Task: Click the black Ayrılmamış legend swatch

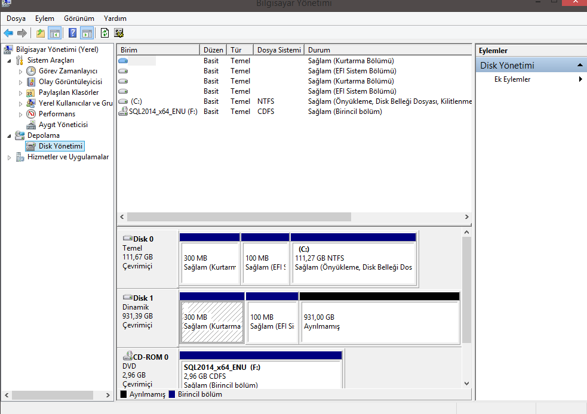Action: (x=124, y=394)
